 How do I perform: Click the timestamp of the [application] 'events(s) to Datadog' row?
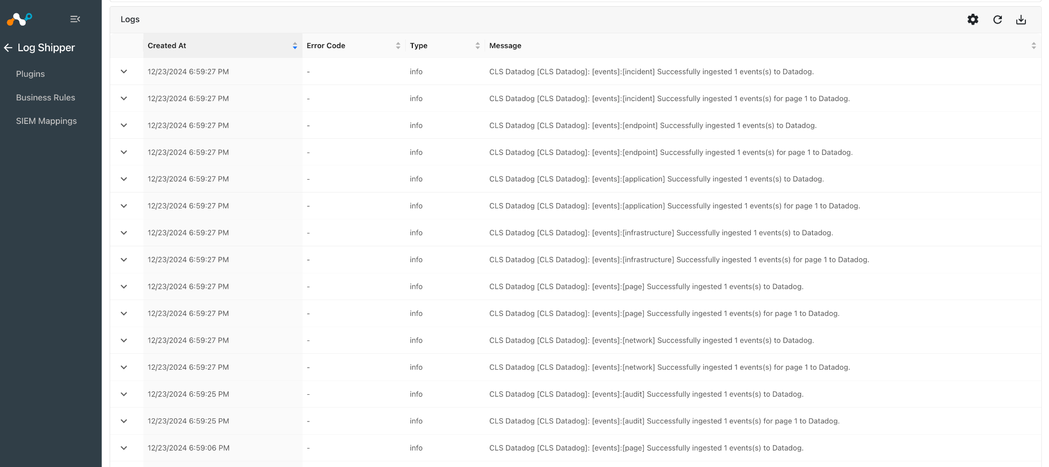coord(188,179)
